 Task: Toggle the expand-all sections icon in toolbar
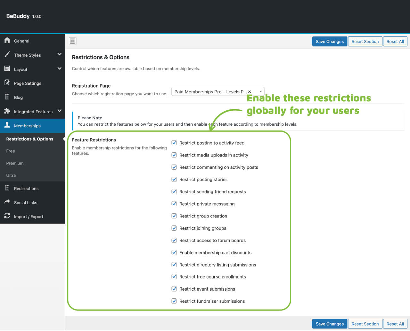pyautogui.click(x=73, y=41)
